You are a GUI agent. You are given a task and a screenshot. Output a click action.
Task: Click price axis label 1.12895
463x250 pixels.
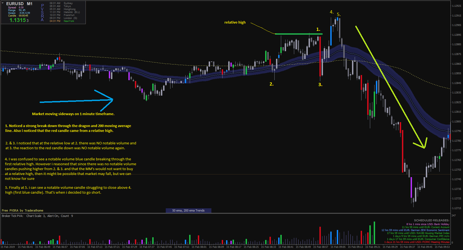click(x=456, y=35)
